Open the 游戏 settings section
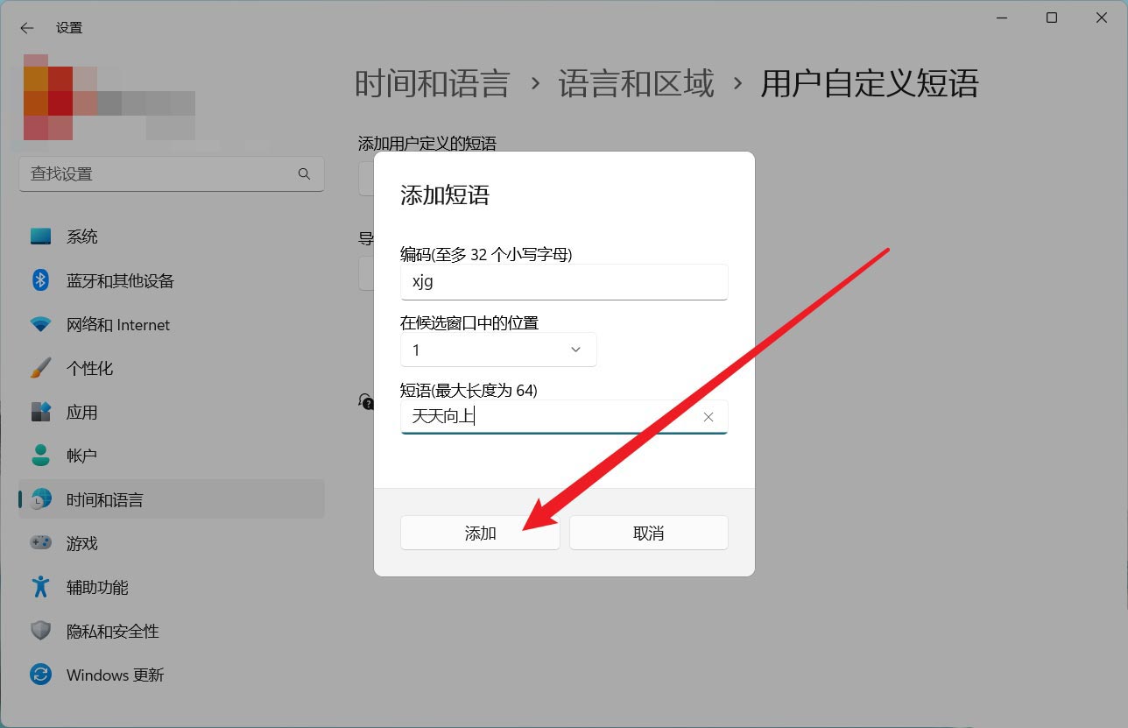The width and height of the screenshot is (1128, 728). coord(81,543)
